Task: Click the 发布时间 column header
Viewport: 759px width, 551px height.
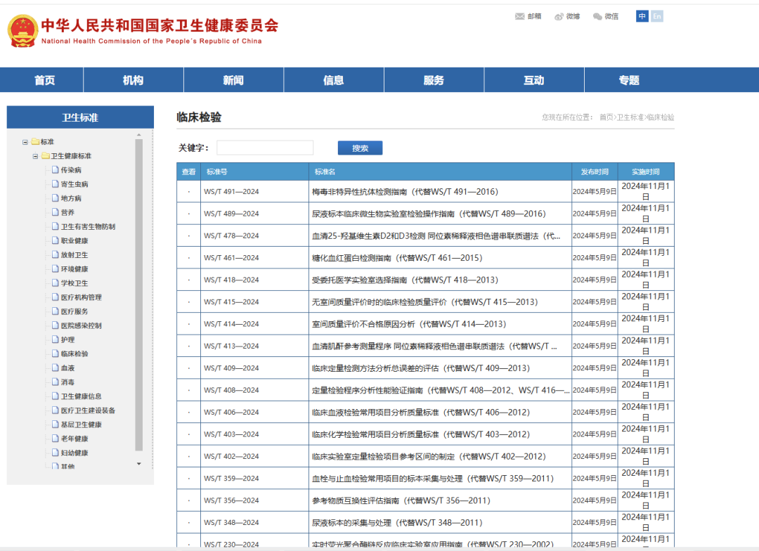Action: pos(595,172)
